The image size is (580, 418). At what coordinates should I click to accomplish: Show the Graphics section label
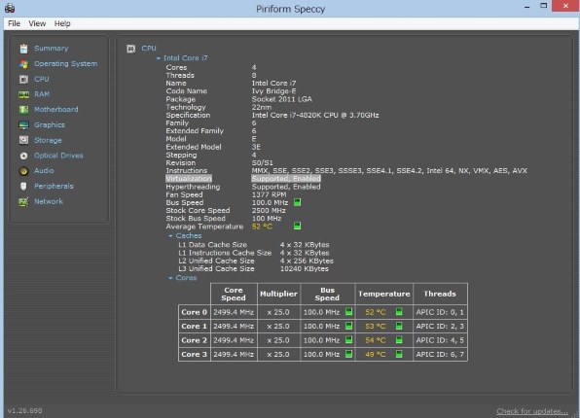click(x=50, y=125)
